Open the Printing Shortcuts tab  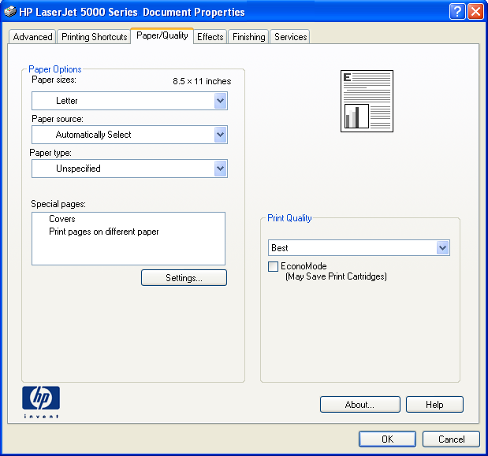pyautogui.click(x=94, y=37)
